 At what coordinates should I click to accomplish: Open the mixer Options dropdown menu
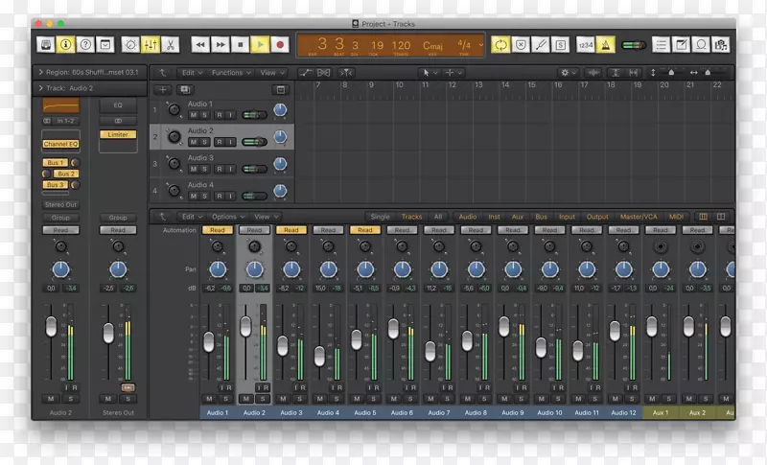click(227, 217)
